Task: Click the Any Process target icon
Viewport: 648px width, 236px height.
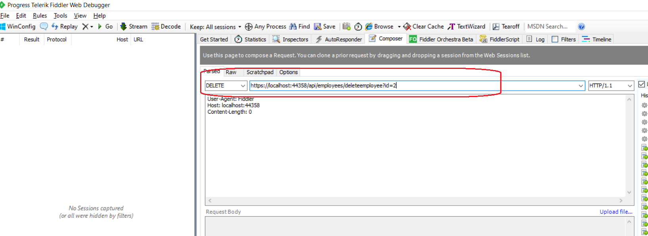Action: 249,27
